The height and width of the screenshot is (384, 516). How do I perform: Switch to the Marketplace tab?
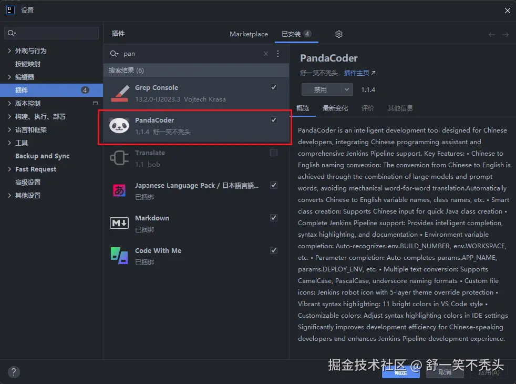pyautogui.click(x=249, y=34)
